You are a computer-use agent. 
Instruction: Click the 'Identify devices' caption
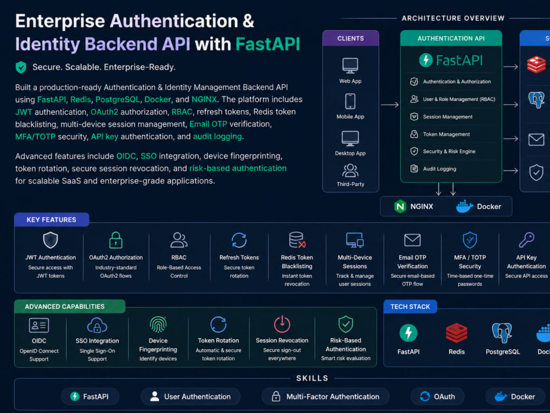[x=158, y=358]
